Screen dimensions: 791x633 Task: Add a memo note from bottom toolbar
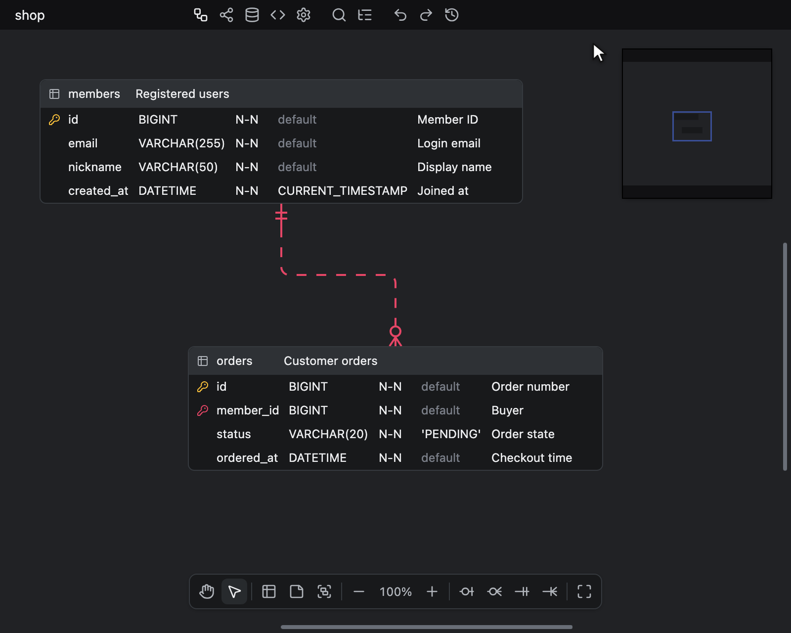tap(297, 591)
